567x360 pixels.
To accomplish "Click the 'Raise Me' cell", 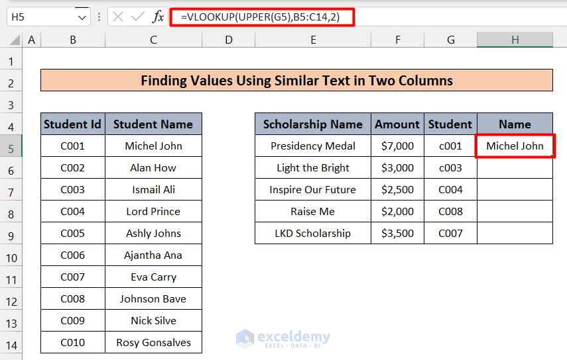I will click(x=313, y=211).
